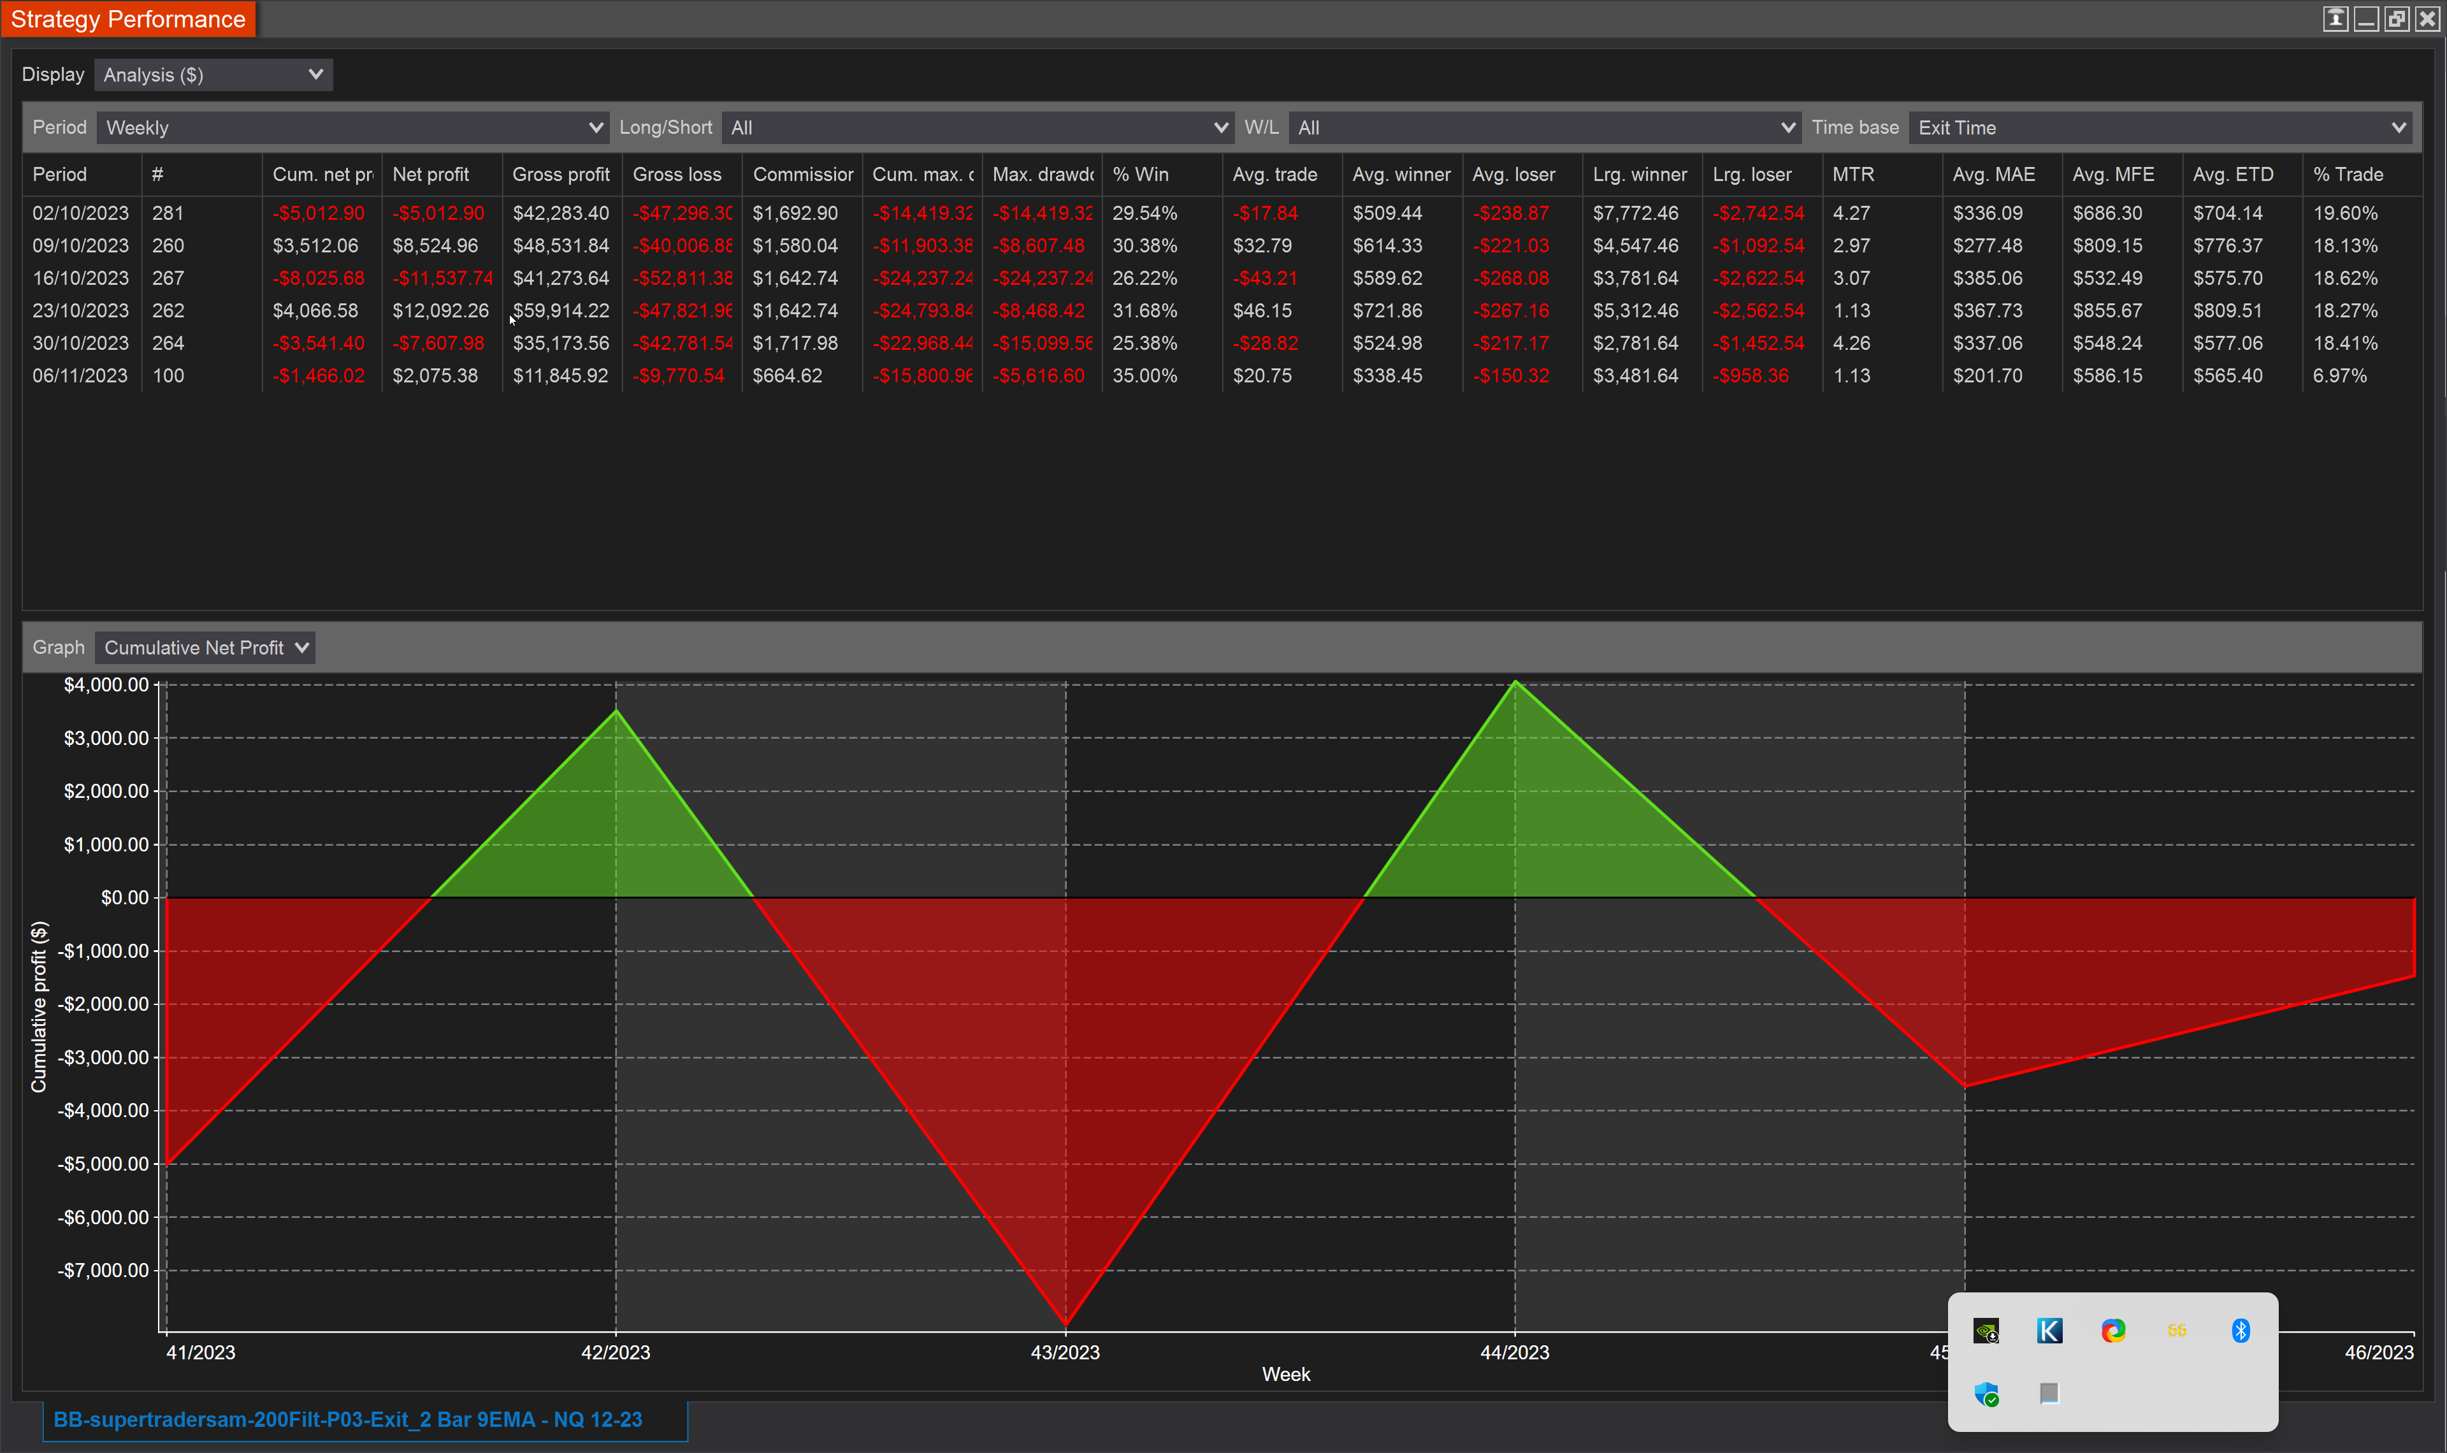This screenshot has height=1453, width=2447.
Task: Select the 16/10/2023 period row
Action: [1222, 278]
